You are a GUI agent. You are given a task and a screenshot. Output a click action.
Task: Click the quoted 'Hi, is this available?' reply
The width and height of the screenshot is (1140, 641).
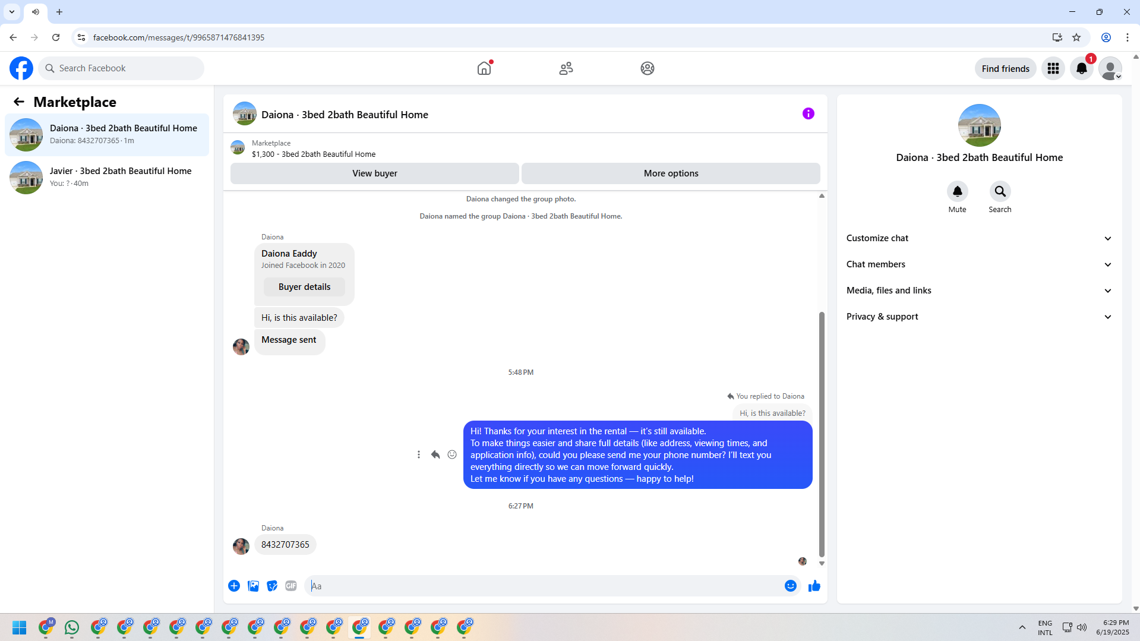772,413
